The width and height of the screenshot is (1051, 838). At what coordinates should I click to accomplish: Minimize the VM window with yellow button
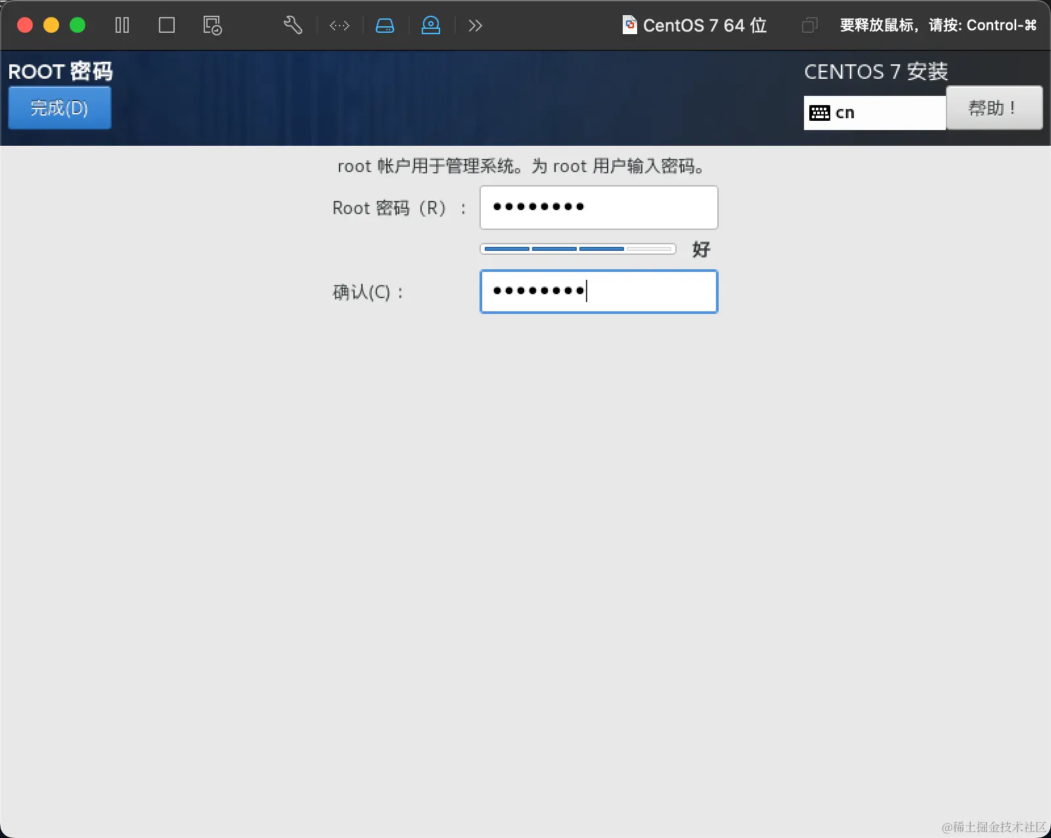(x=51, y=25)
